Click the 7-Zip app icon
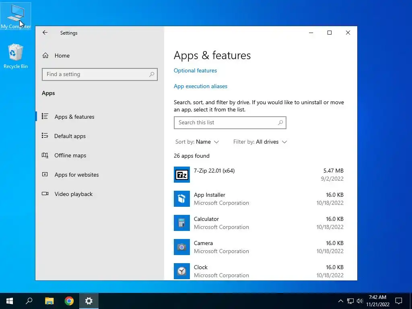 coord(182,175)
